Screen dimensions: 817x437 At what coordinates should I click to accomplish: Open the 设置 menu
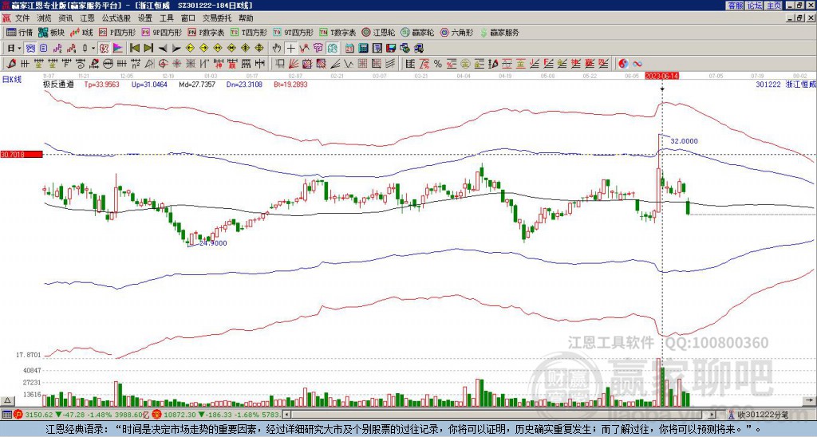click(x=145, y=18)
